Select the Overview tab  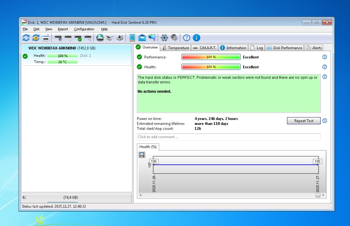(x=147, y=47)
